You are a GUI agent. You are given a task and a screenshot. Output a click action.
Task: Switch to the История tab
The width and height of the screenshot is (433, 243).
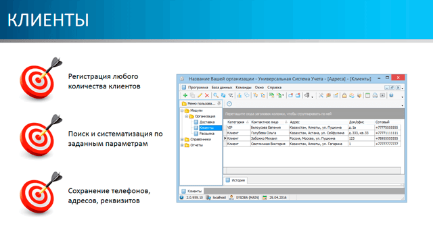pyautogui.click(x=235, y=180)
